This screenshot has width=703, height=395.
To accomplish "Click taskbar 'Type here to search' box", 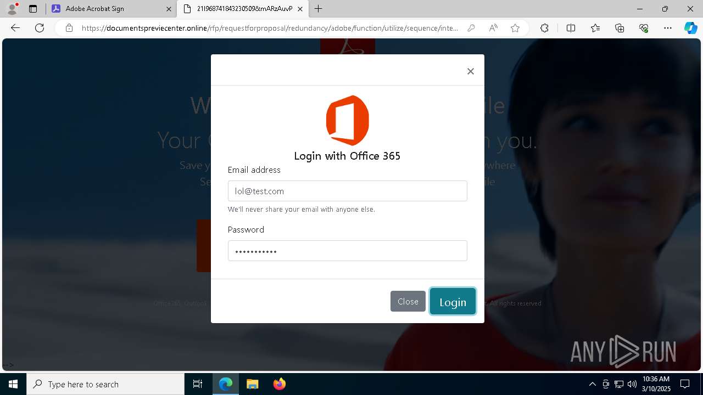I will pyautogui.click(x=105, y=384).
